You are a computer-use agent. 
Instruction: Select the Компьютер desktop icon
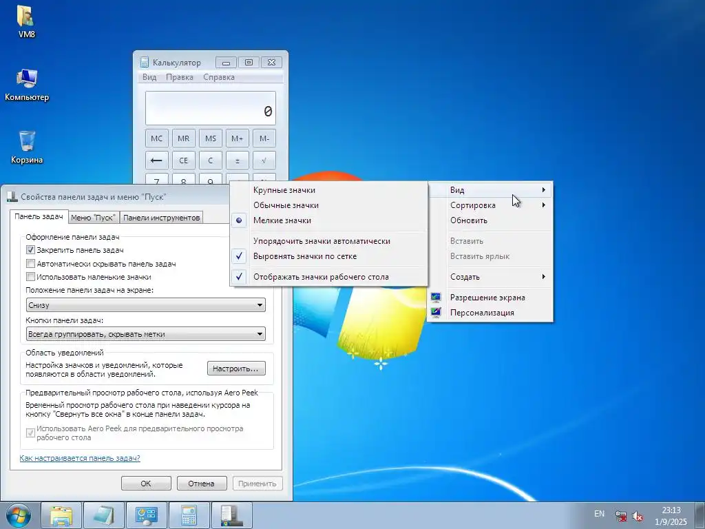(x=27, y=85)
